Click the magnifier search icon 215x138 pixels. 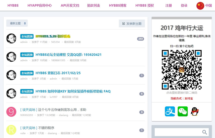(204, 132)
